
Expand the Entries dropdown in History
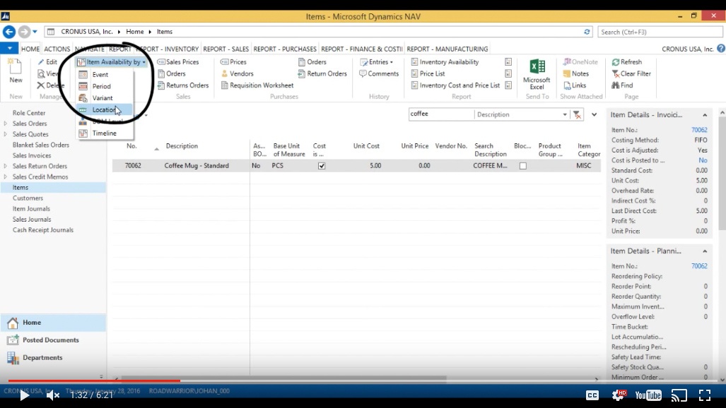pyautogui.click(x=376, y=62)
